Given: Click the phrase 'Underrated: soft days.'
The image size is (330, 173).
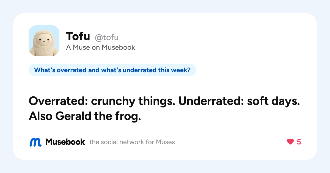Looking at the screenshot, I should [x=239, y=102].
